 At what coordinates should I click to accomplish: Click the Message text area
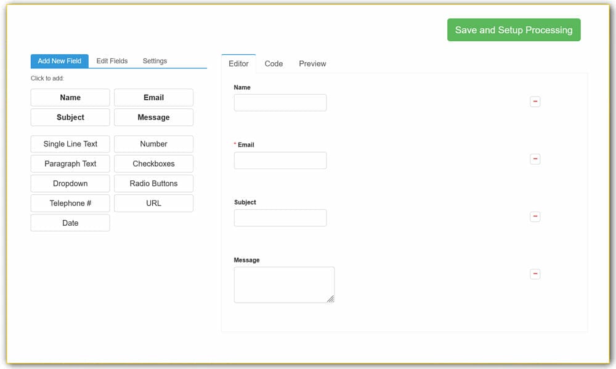(x=283, y=284)
